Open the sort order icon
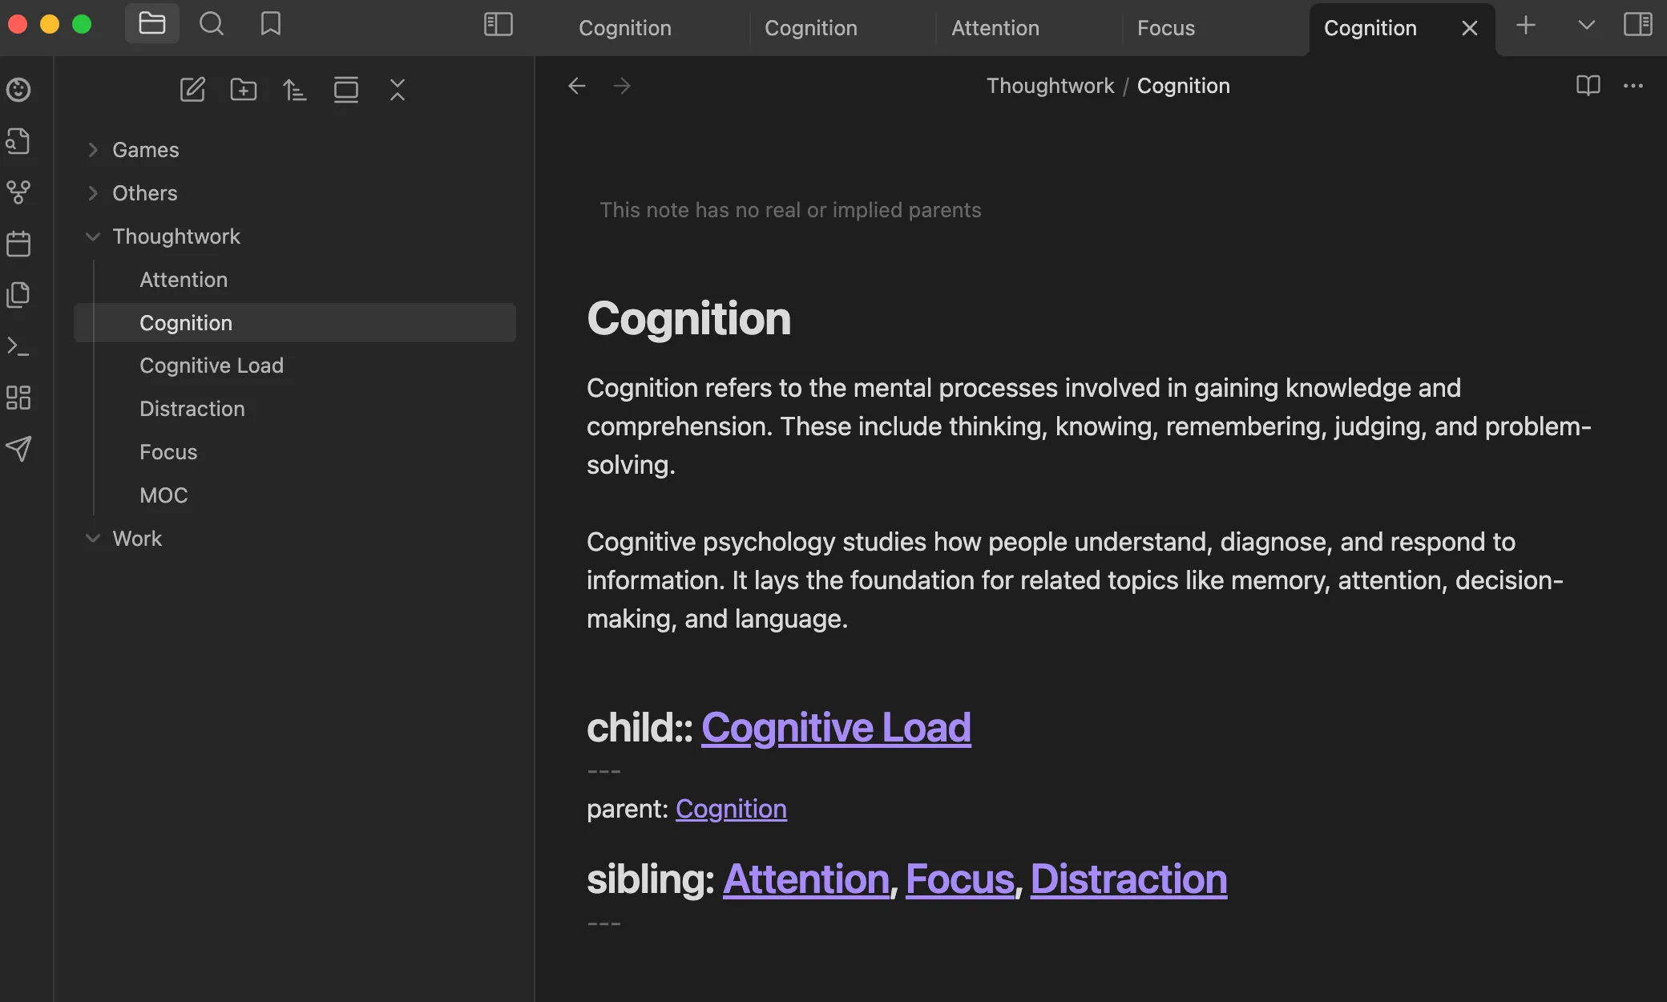 tap(294, 89)
